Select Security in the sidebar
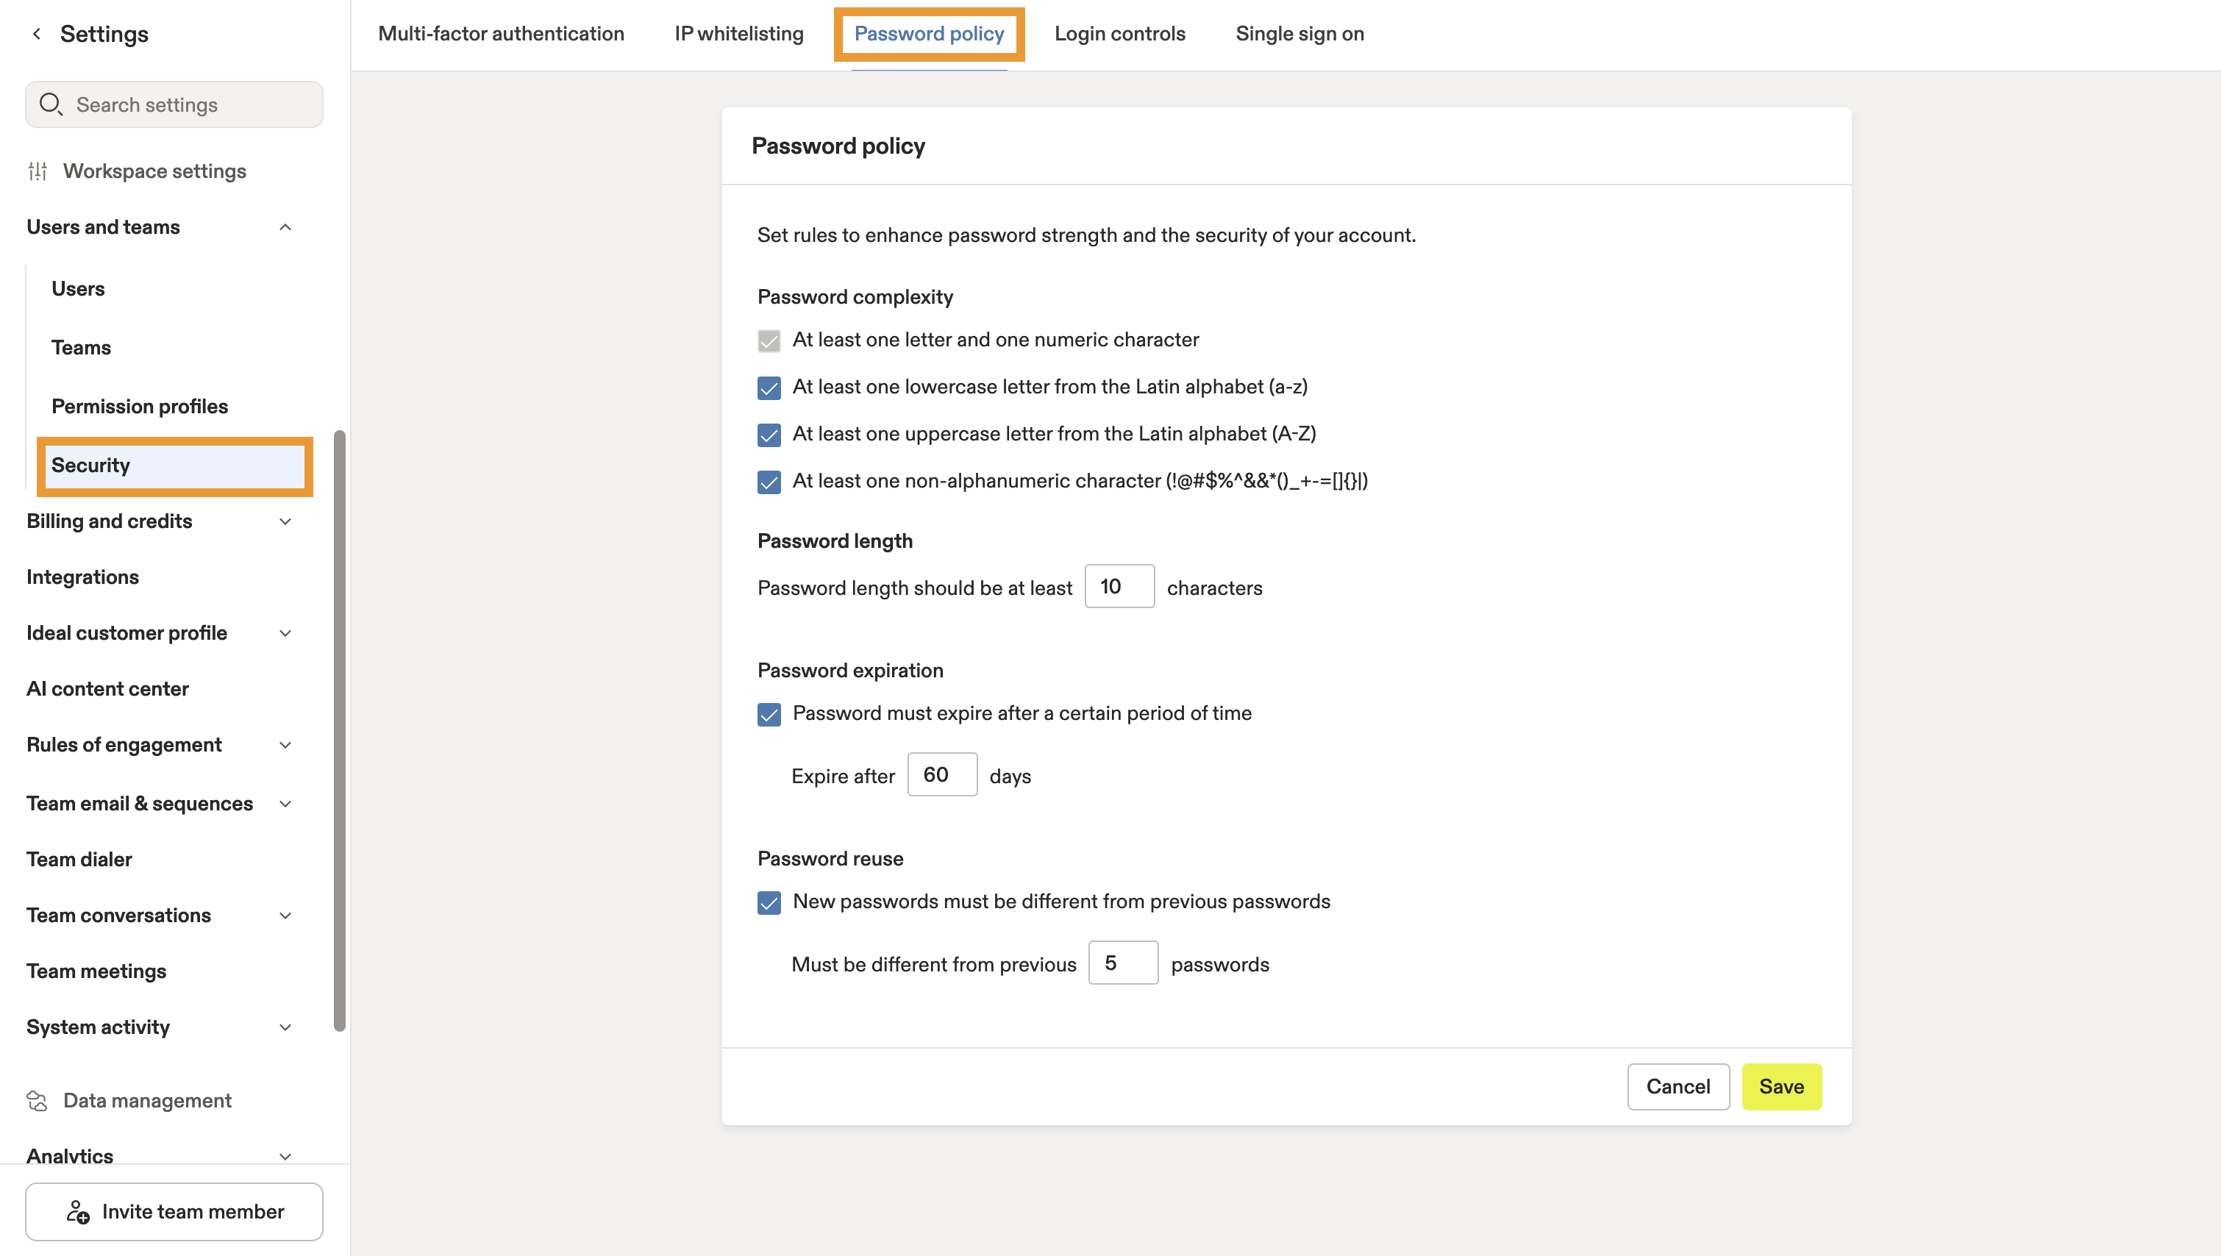The width and height of the screenshot is (2221, 1256). pos(175,465)
